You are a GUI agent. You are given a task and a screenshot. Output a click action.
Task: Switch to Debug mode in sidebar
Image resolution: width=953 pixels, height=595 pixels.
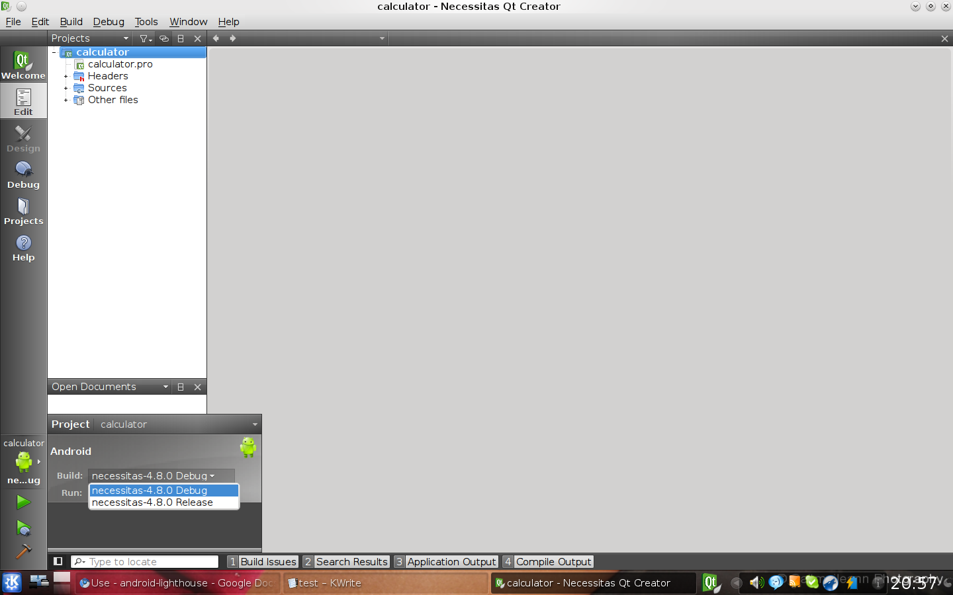click(23, 175)
